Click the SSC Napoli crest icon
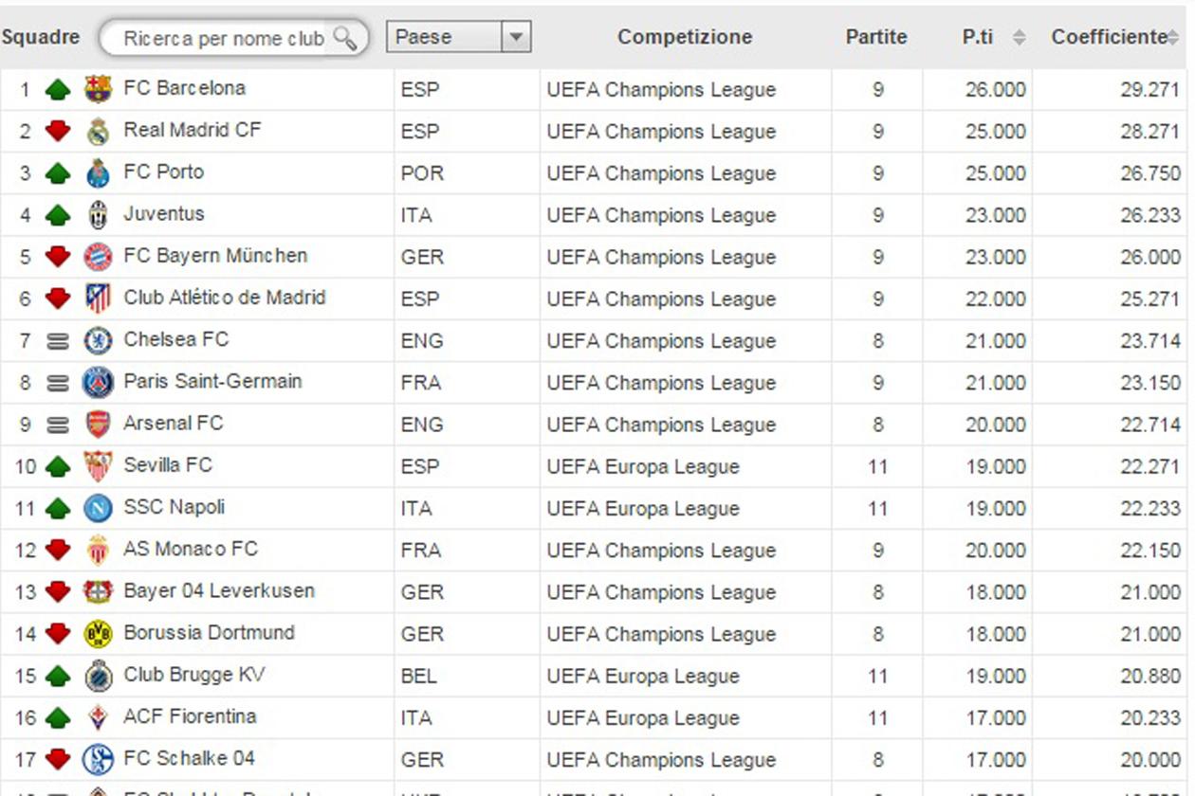Screen dimensions: 1195x796 pos(98,508)
